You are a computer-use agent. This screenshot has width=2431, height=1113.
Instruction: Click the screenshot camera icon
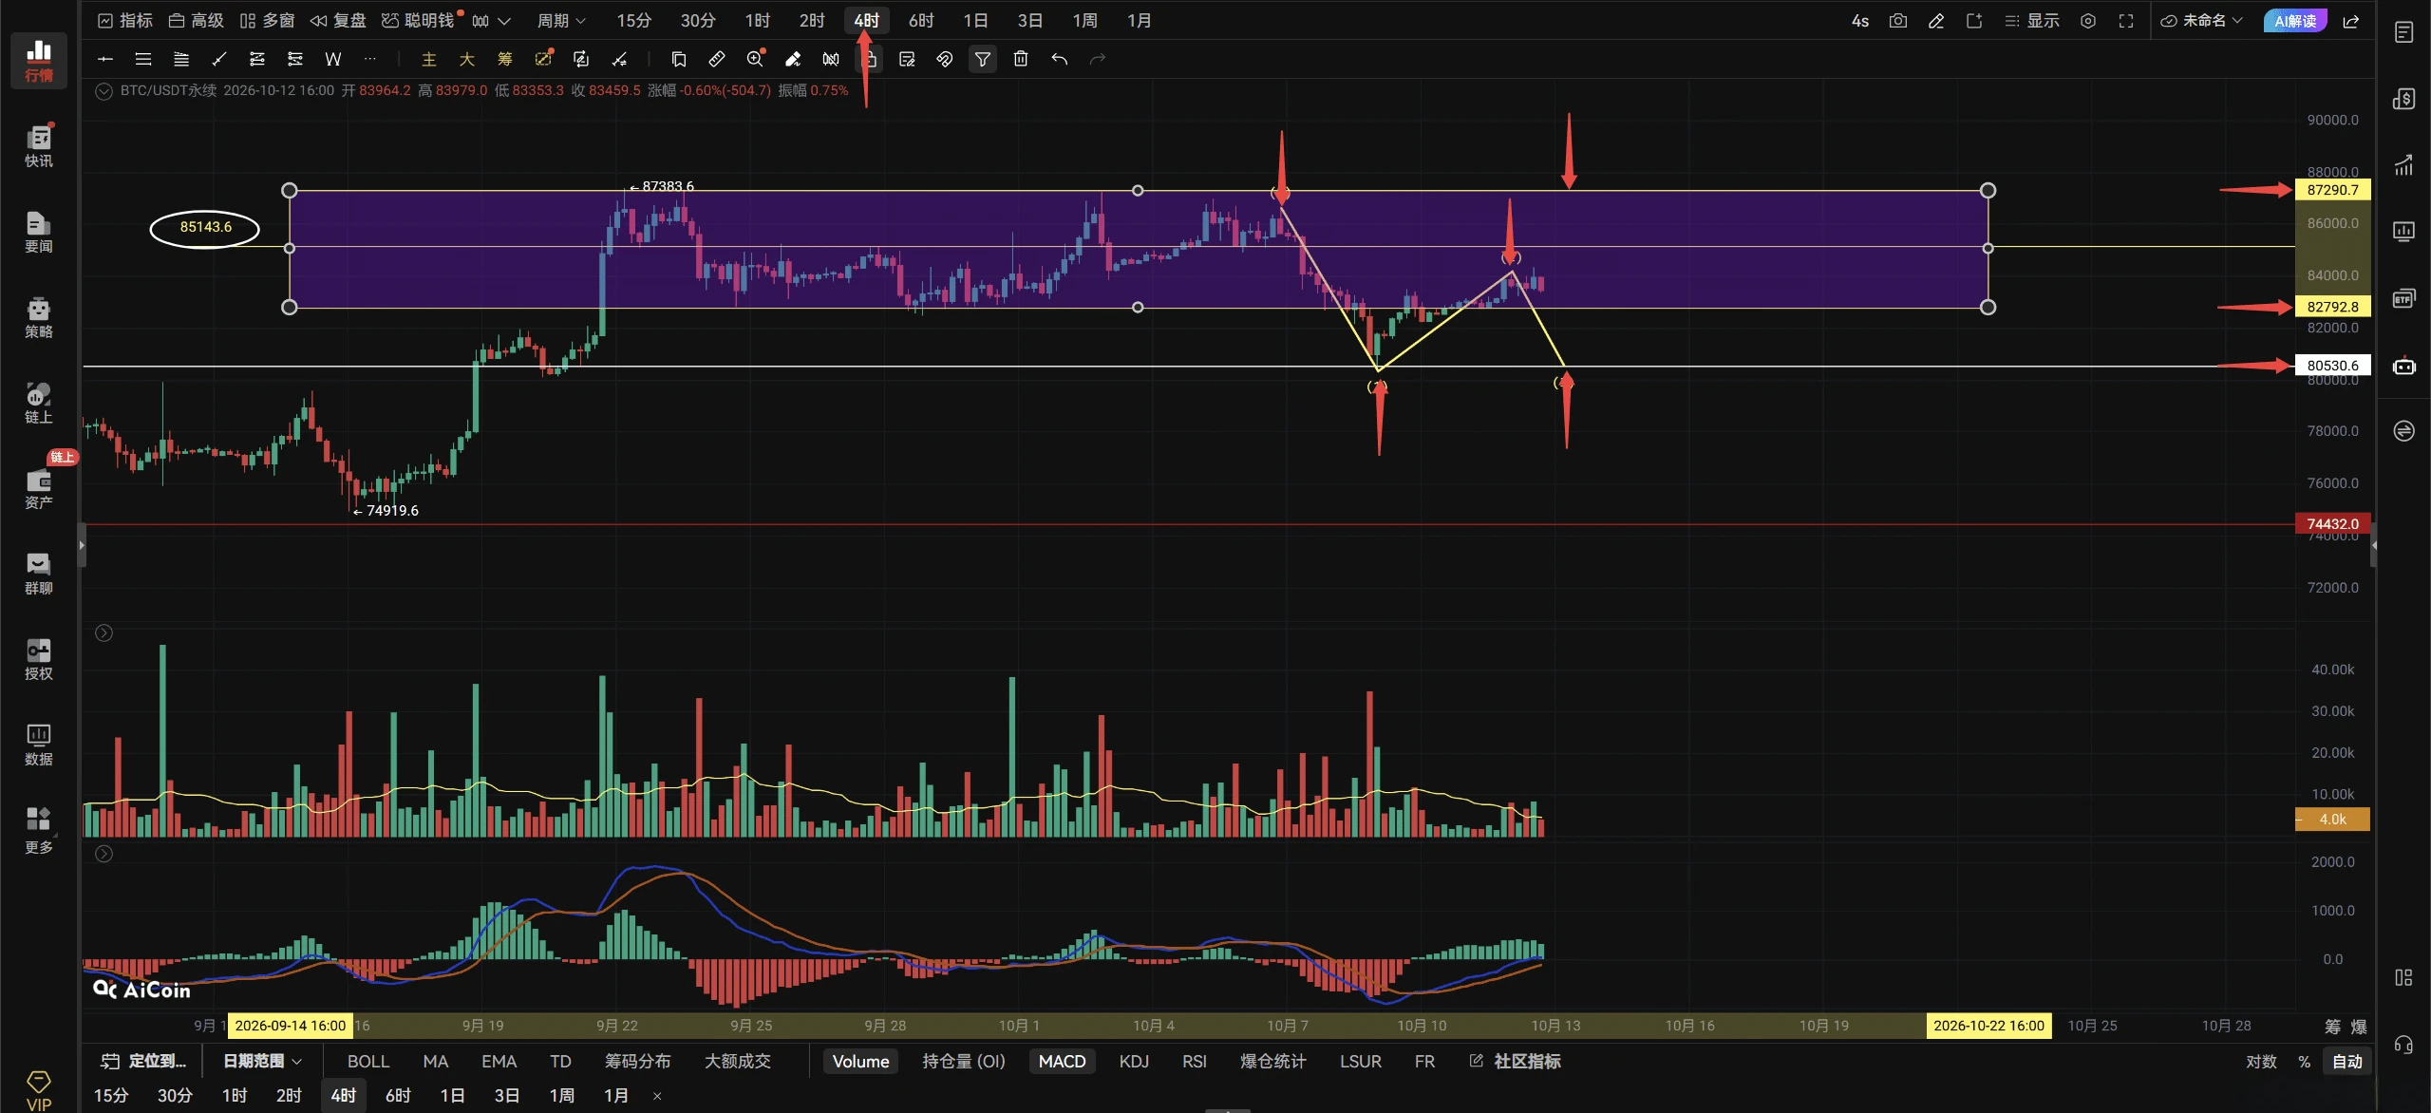[x=1898, y=21]
